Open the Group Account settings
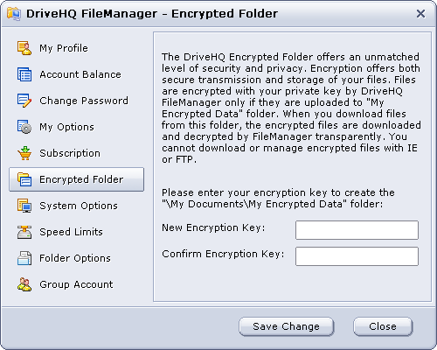The width and height of the screenshot is (437, 350). click(x=76, y=284)
